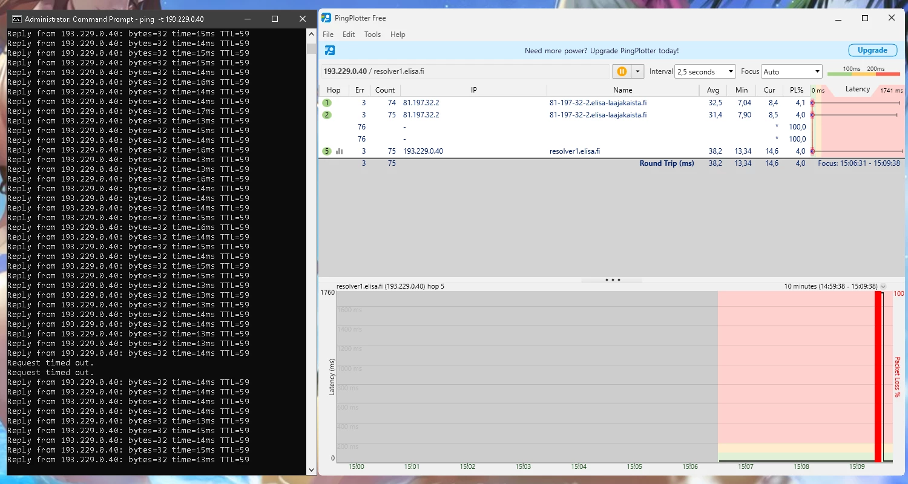The height and width of the screenshot is (484, 908).
Task: Click the Hop column header
Action: tap(334, 90)
